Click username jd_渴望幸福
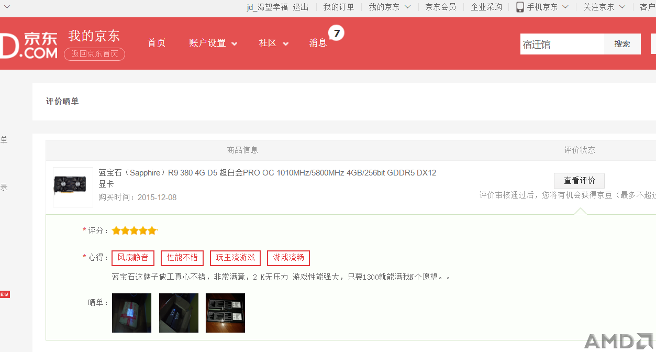The height and width of the screenshot is (352, 656). pos(268,7)
